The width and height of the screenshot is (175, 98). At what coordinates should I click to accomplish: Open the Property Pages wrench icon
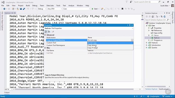point(53,32)
